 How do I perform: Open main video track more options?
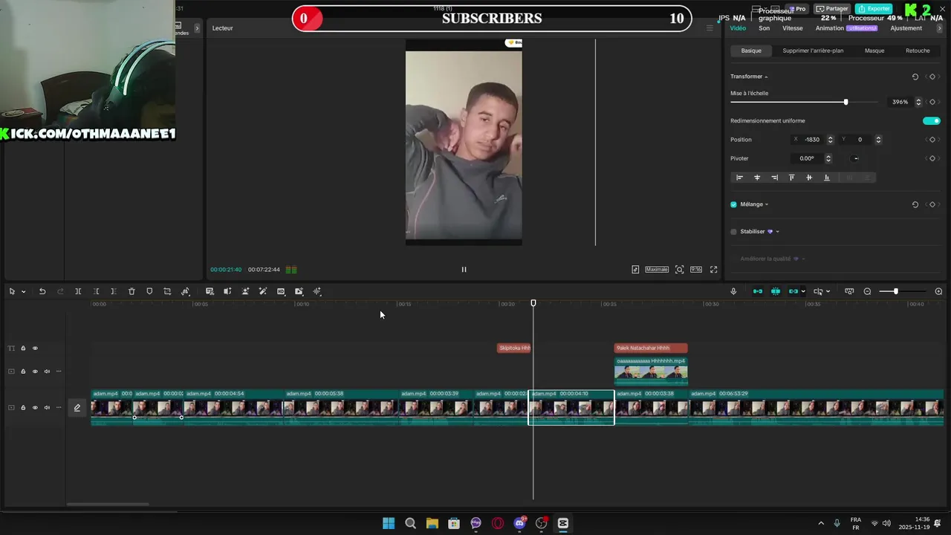[59, 407]
